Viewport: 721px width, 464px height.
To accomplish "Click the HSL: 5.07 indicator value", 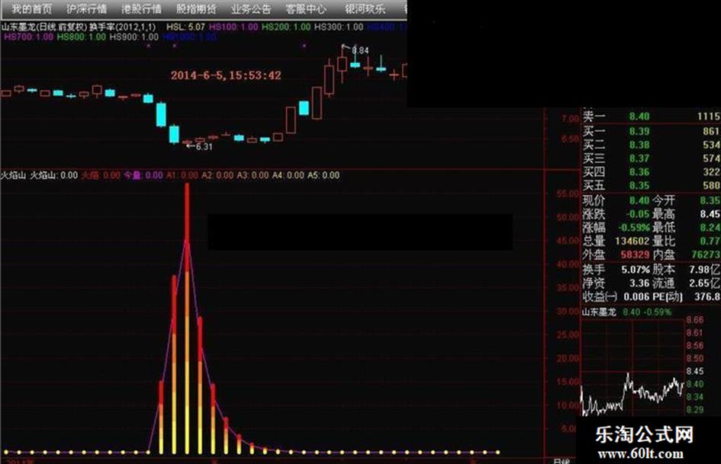I will 185,27.
